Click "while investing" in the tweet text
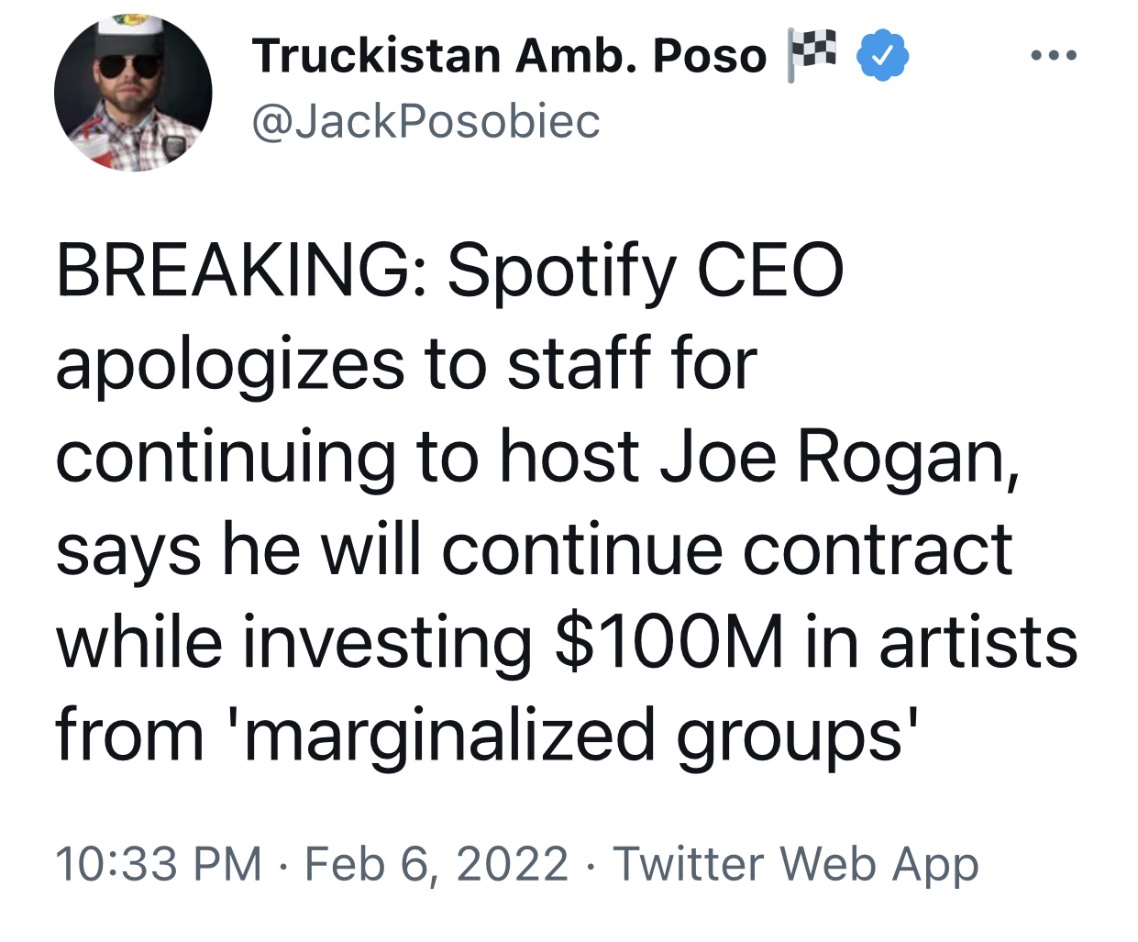The height and width of the screenshot is (942, 1138). point(293,642)
